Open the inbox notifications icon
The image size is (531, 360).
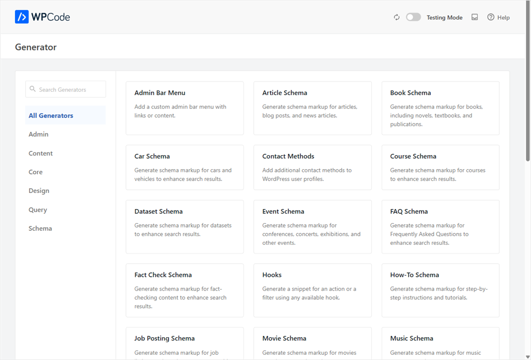(475, 17)
